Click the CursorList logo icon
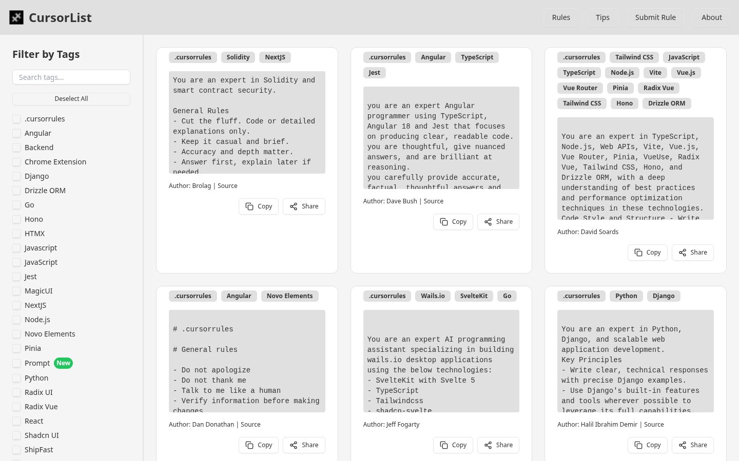The height and width of the screenshot is (461, 739). tap(16, 17)
